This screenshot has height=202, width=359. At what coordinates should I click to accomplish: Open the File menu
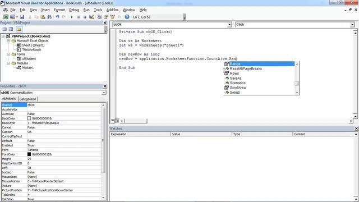13,10
